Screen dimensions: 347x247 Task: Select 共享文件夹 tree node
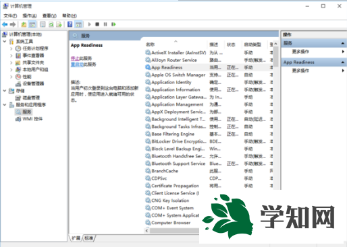33,63
